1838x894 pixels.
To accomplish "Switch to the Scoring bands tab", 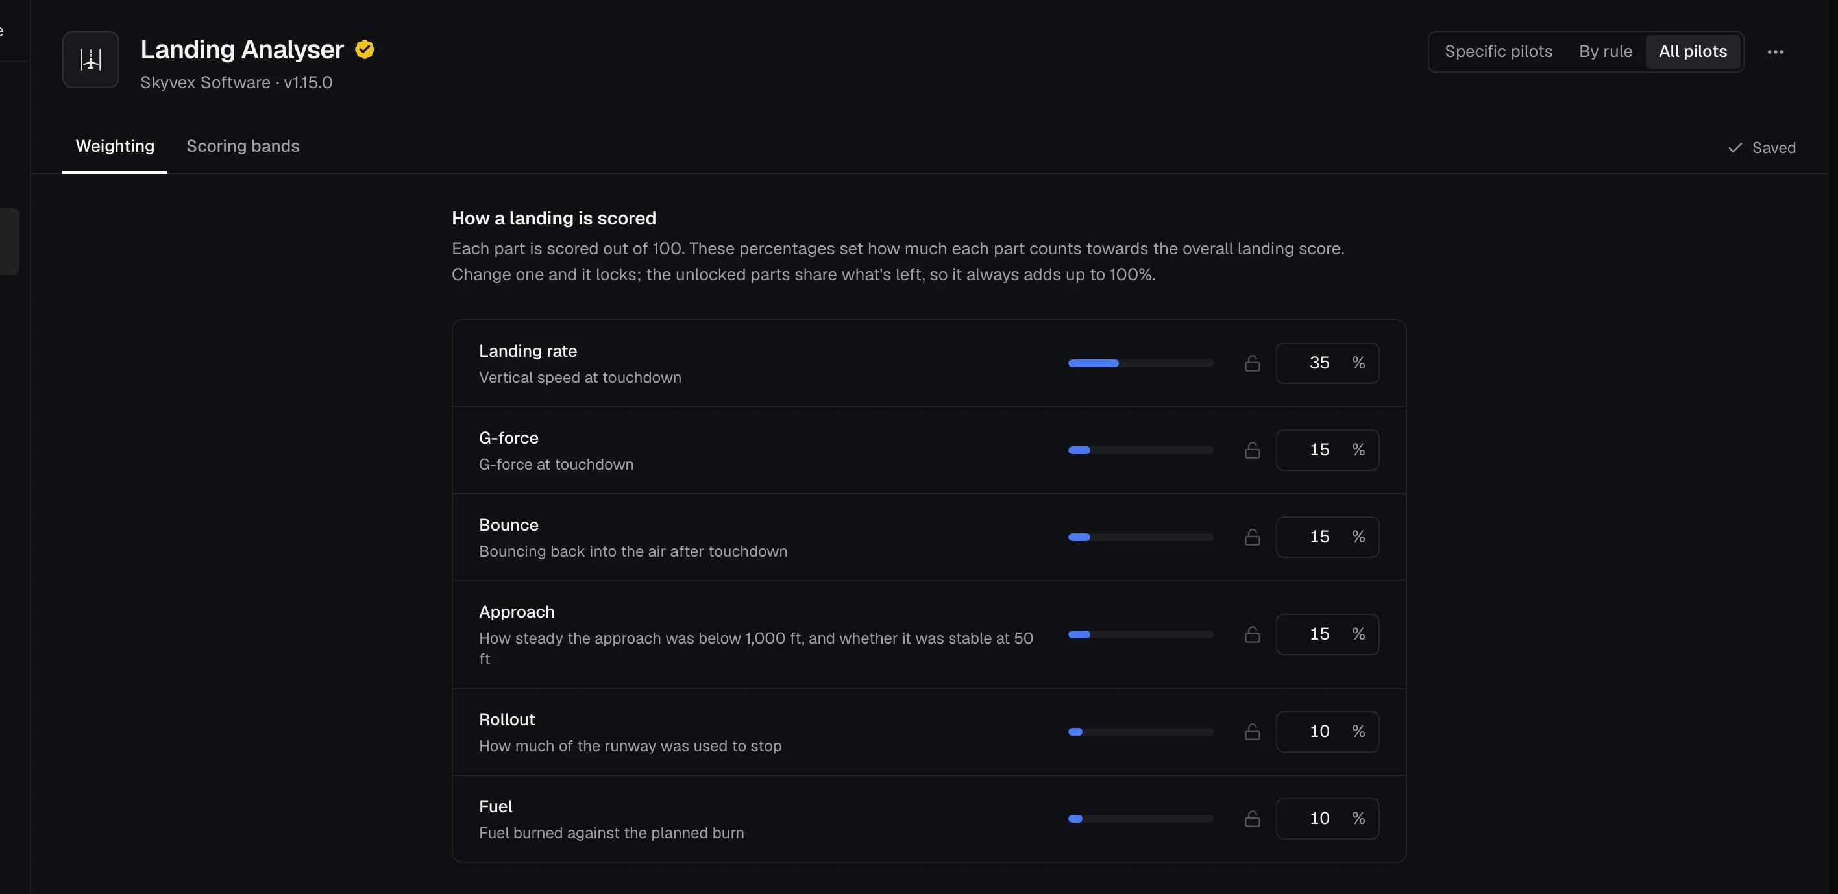I will [243, 146].
